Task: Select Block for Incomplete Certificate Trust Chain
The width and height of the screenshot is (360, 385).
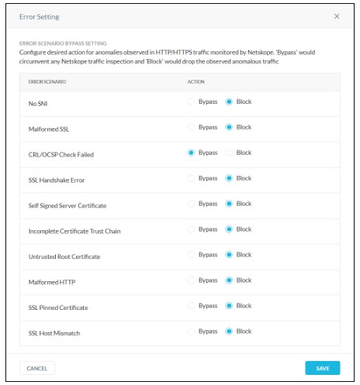Action: coord(229,229)
